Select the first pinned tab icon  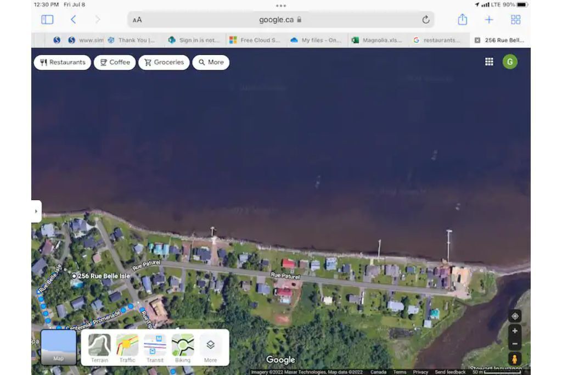point(57,40)
